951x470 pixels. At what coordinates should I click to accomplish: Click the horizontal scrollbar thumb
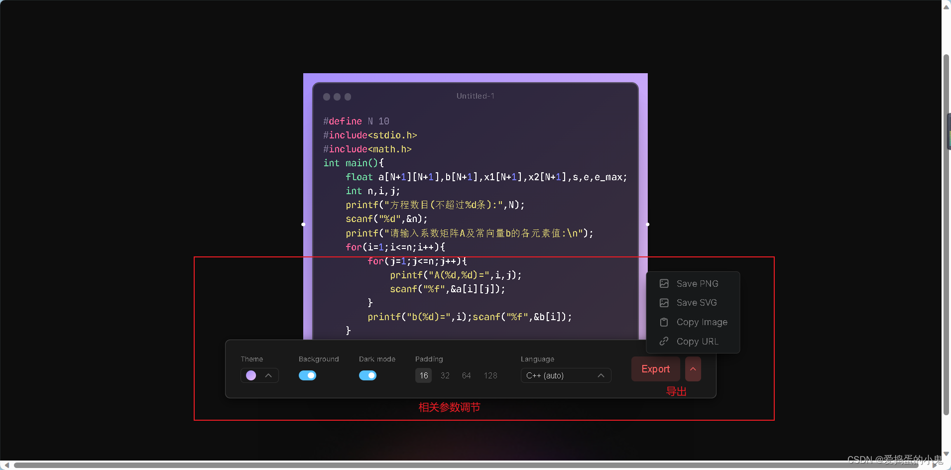(x=467, y=465)
